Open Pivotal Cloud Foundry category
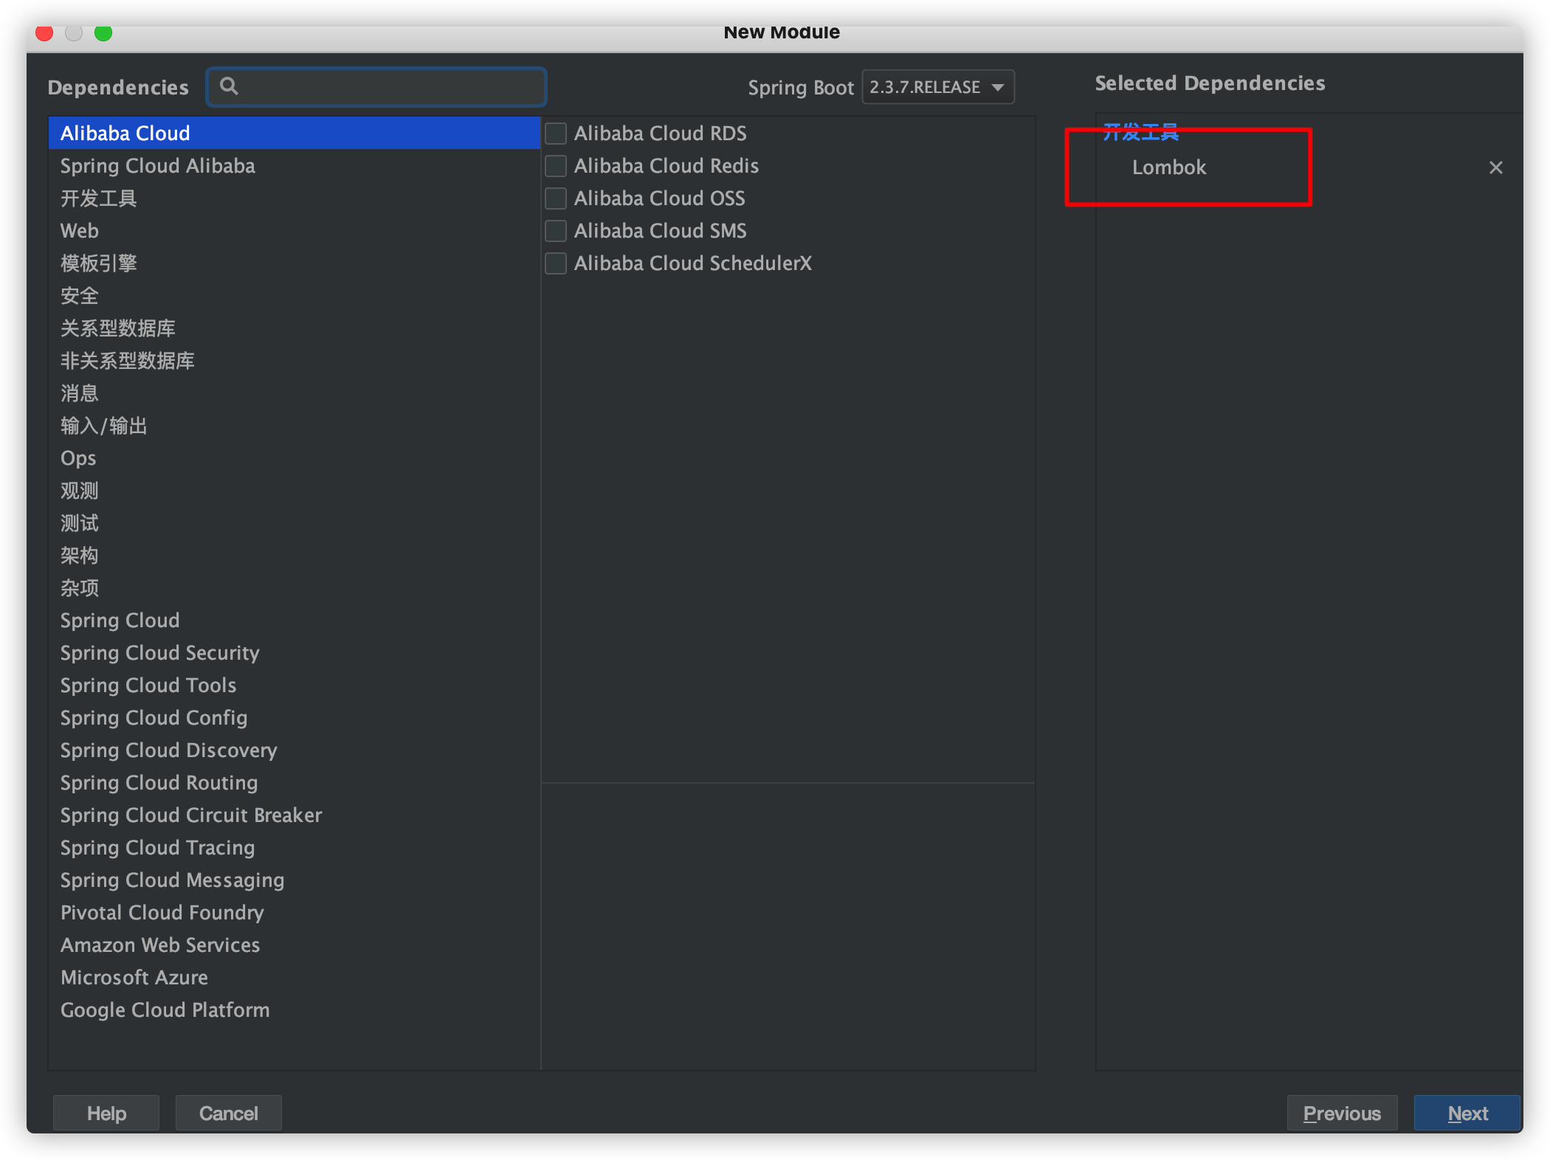Viewport: 1550px width, 1160px height. pyautogui.click(x=294, y=912)
